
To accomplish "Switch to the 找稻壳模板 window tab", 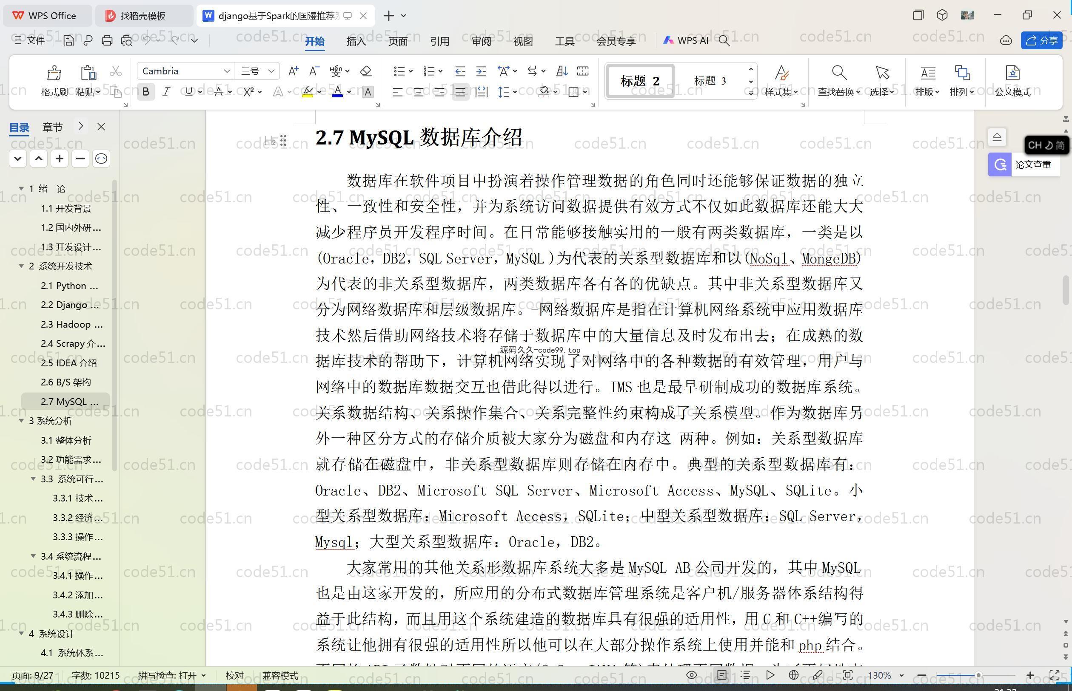I will coord(144,16).
